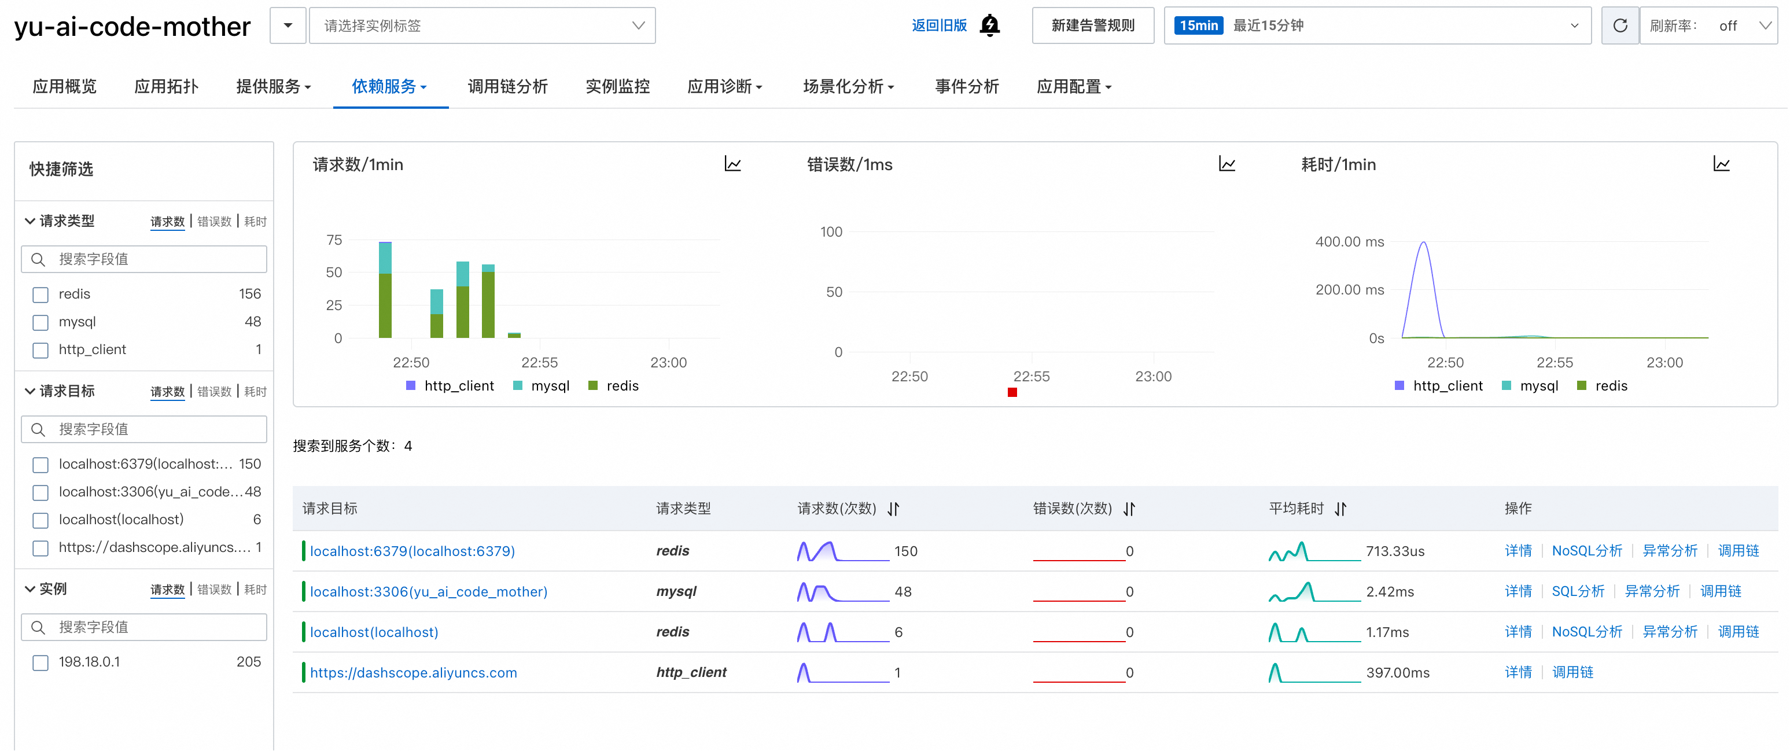The image size is (1790, 751).
Task: Open the 请选择实例标签 dropdown
Action: tap(481, 25)
